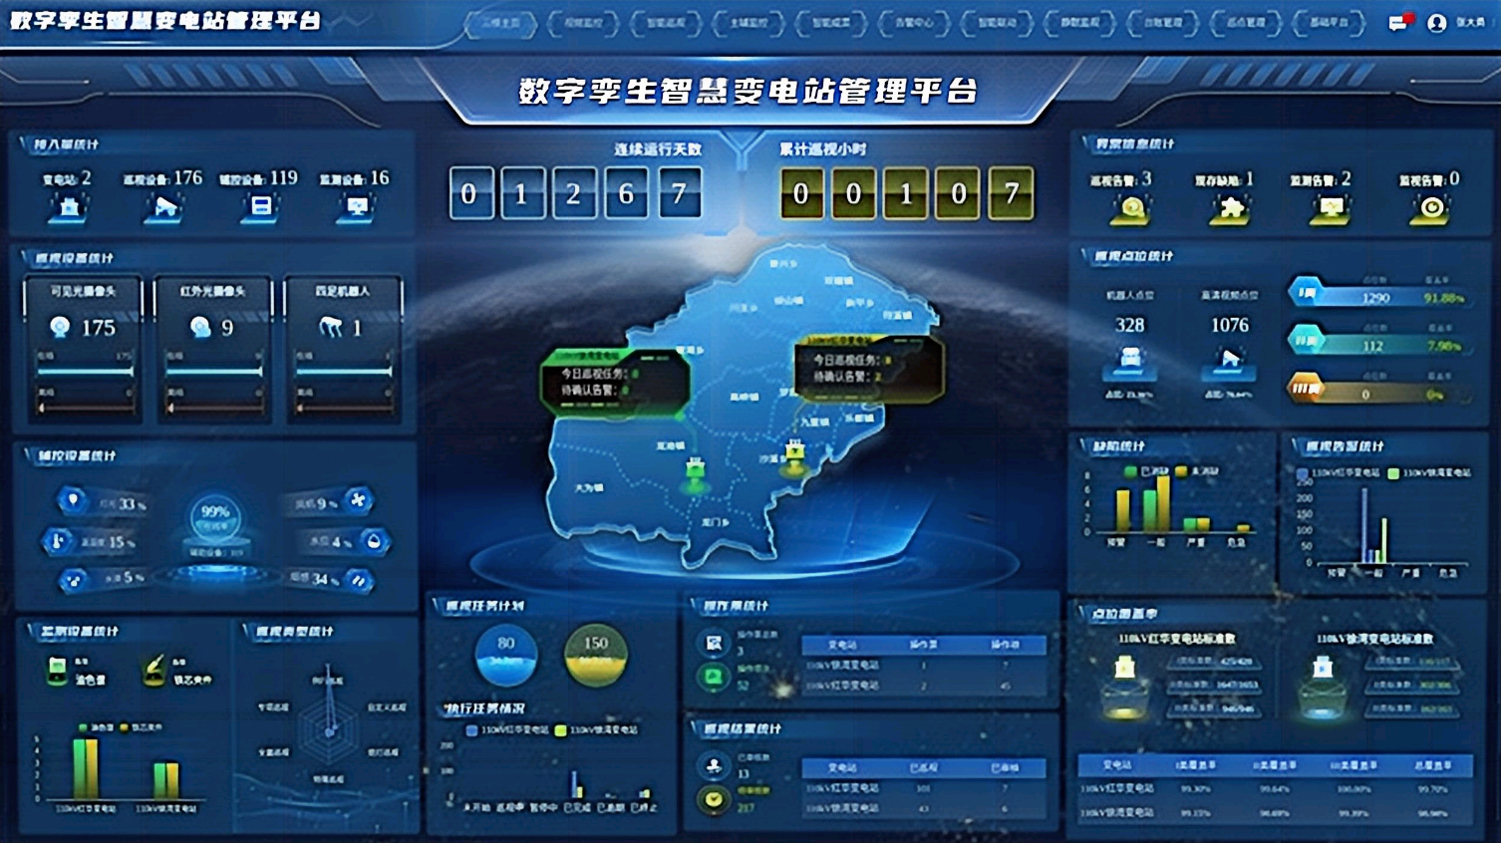This screenshot has width=1501, height=843.
Task: Select the yellow substation marker on map
Action: (794, 457)
